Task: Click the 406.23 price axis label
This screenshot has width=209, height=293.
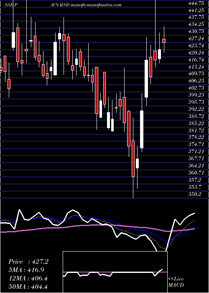Action: [x=196, y=81]
